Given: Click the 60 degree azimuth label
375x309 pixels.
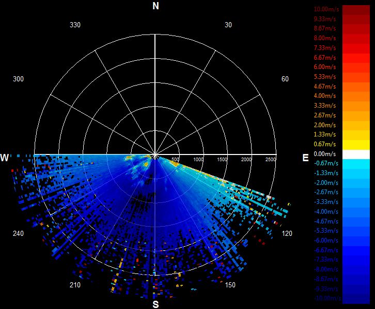Looking at the screenshot, I should click(285, 79).
